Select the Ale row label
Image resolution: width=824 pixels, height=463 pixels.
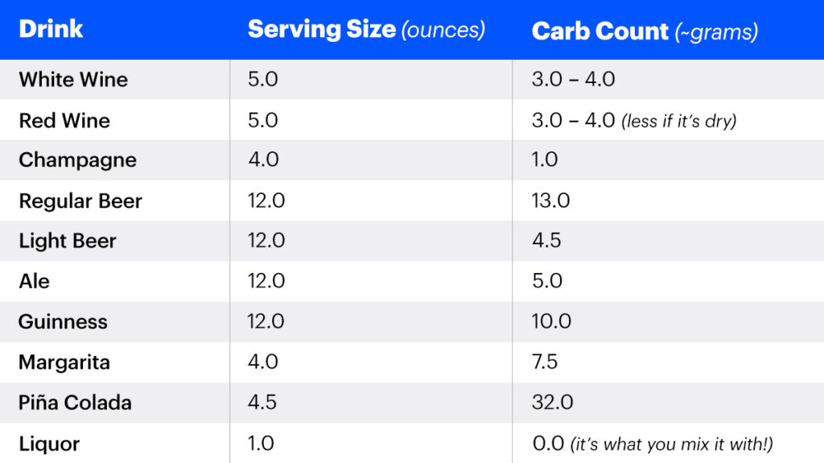pyautogui.click(x=35, y=281)
